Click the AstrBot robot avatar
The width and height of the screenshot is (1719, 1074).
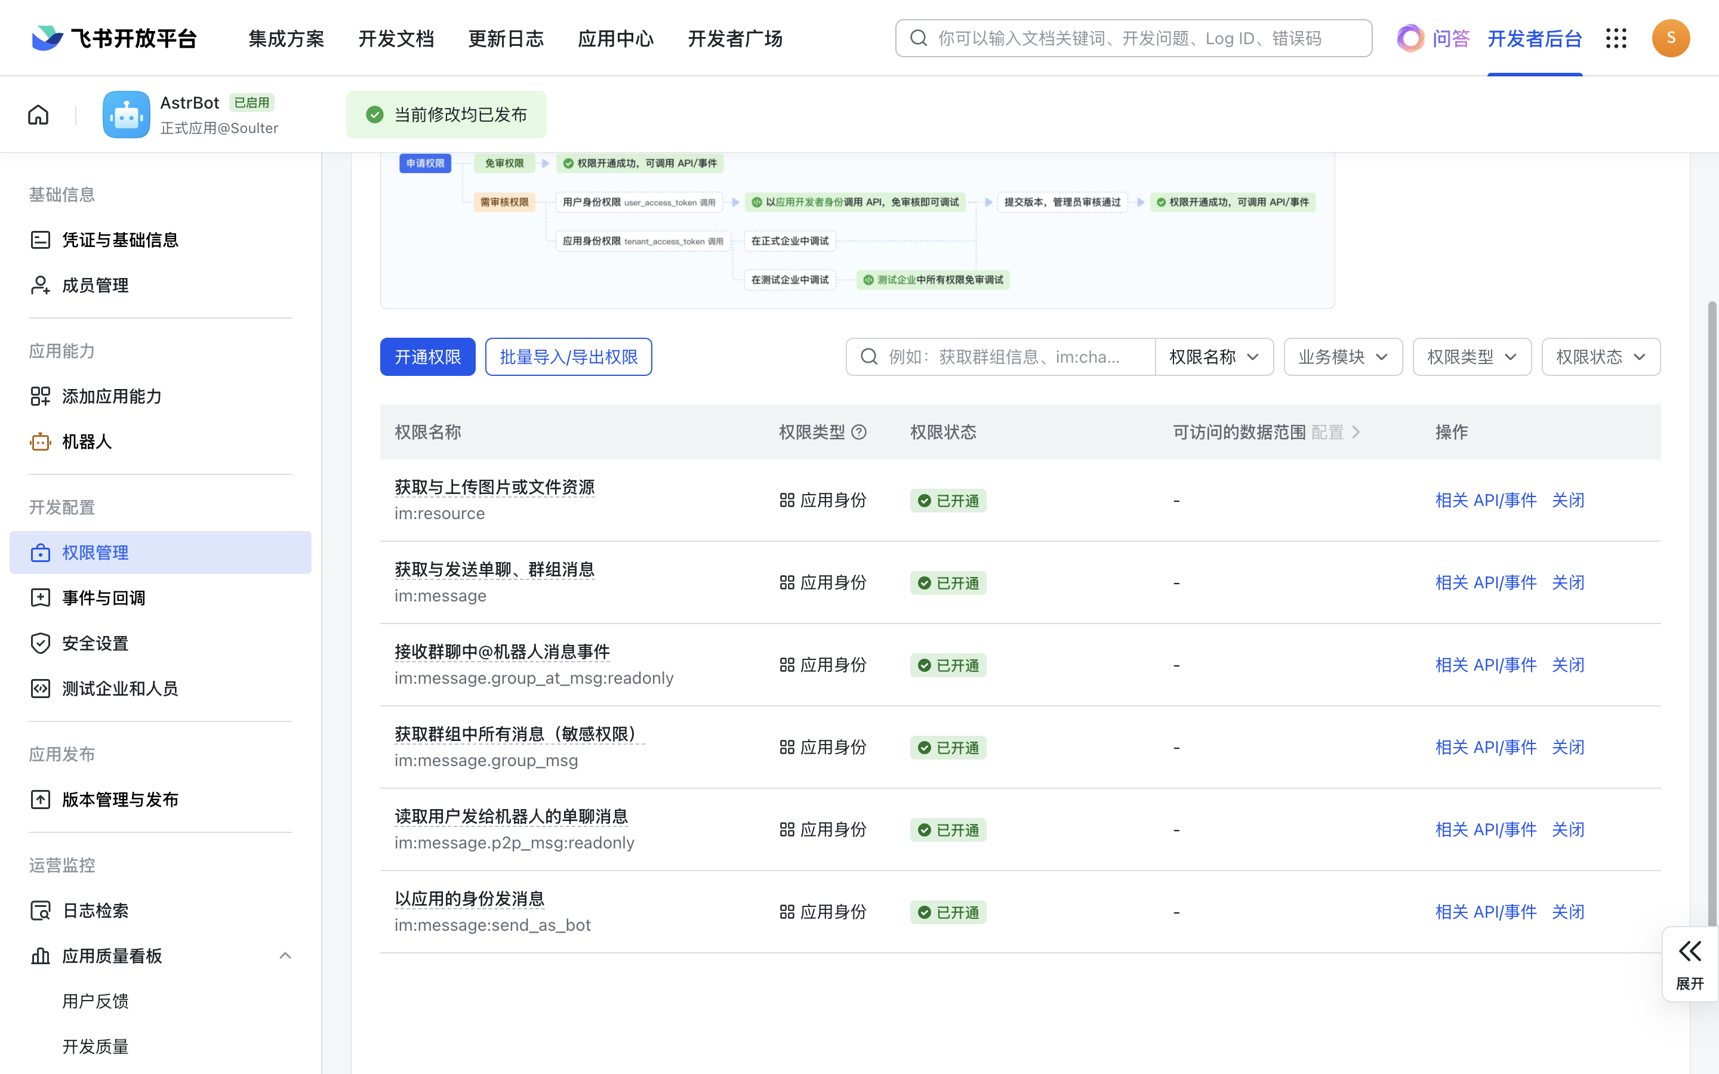click(126, 113)
